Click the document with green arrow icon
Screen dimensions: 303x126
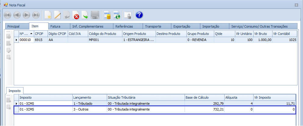(x=85, y=15)
